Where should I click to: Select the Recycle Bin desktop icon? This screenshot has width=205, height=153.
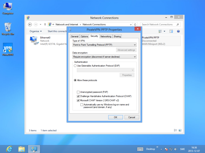(8, 28)
